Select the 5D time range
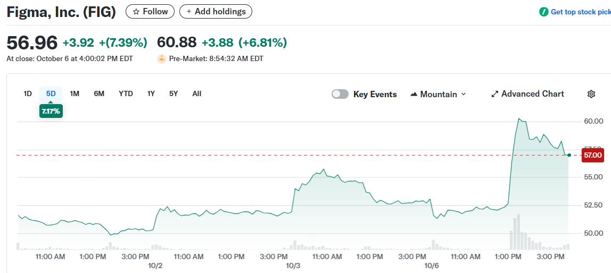 click(x=51, y=93)
